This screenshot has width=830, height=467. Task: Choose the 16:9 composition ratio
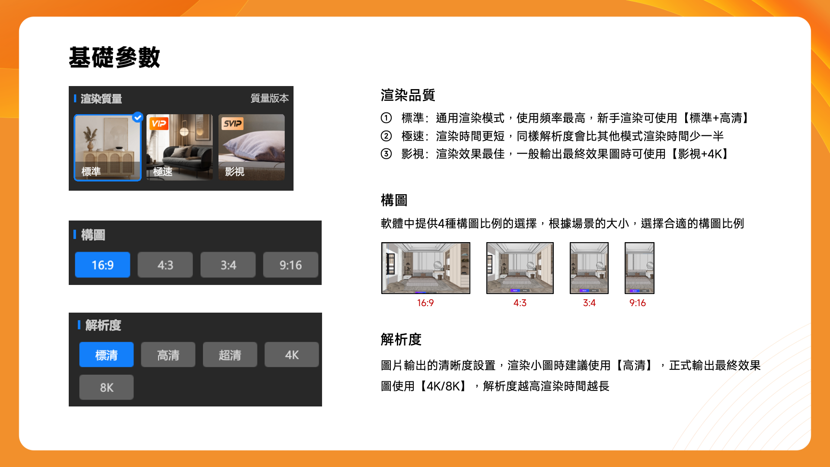pos(102,265)
